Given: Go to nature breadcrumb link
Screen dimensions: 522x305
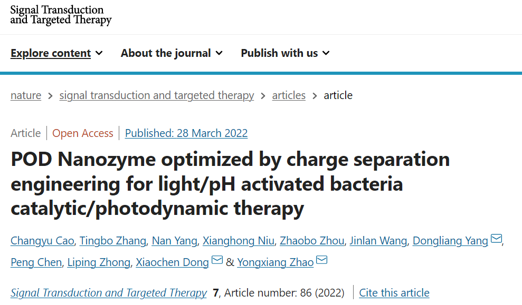Looking at the screenshot, I should tap(26, 95).
